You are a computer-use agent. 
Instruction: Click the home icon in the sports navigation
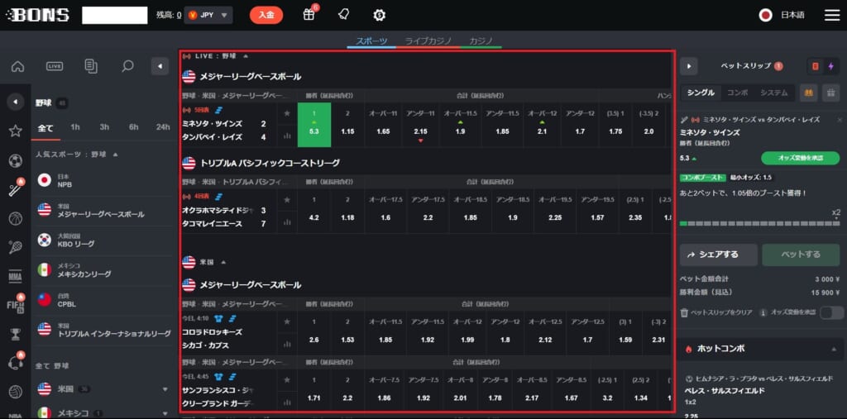coord(17,66)
